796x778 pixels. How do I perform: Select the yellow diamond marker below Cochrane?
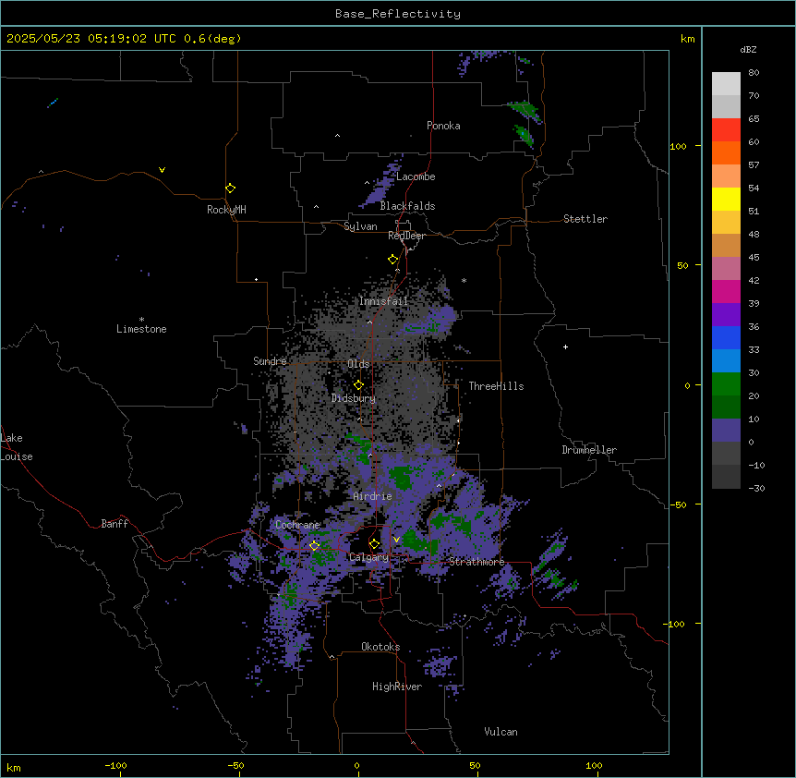(x=314, y=546)
